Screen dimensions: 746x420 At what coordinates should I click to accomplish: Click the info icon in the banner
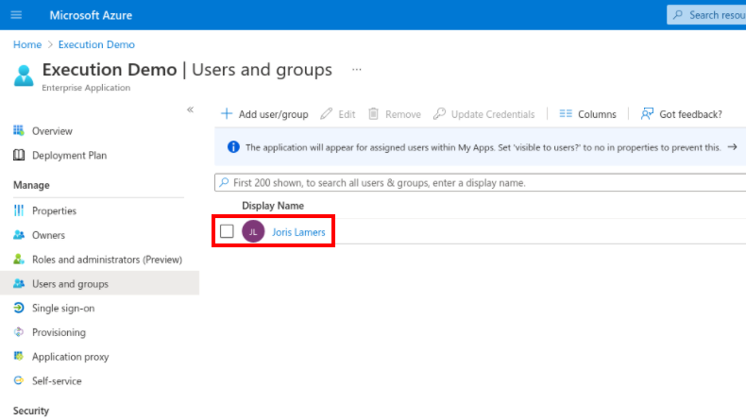coord(233,147)
